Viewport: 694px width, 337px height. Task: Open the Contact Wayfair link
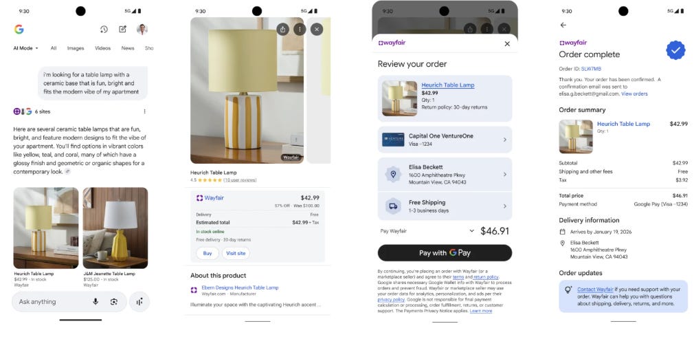(595, 289)
